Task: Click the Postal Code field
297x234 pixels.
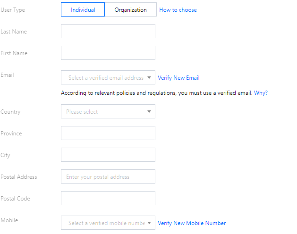Action: (x=108, y=198)
